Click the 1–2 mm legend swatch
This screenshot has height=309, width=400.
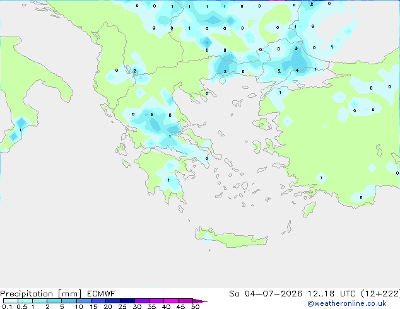[40, 301]
